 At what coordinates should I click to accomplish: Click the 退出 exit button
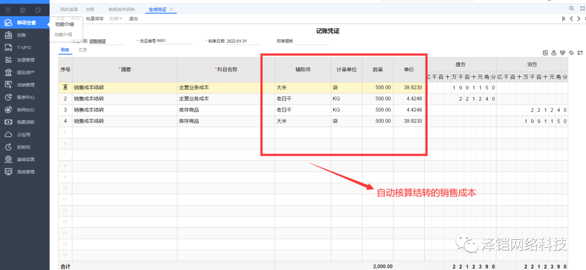133,19
